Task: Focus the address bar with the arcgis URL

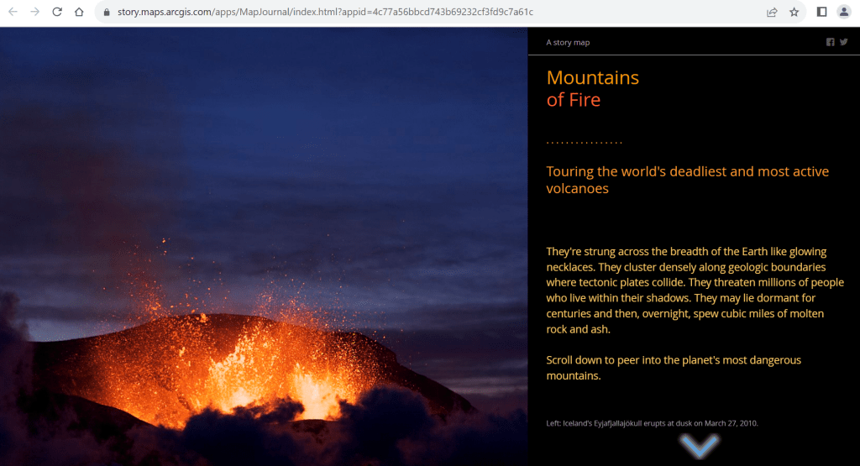Action: tap(336, 13)
